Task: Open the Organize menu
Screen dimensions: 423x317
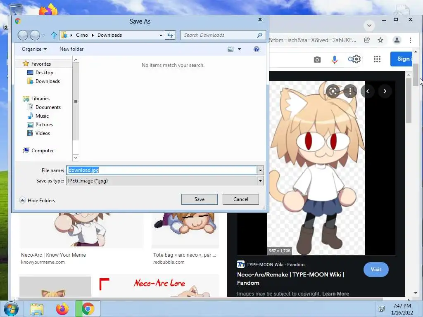Action: 34,49
